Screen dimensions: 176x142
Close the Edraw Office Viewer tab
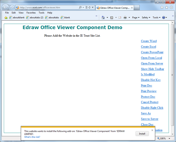[x=132, y=8]
